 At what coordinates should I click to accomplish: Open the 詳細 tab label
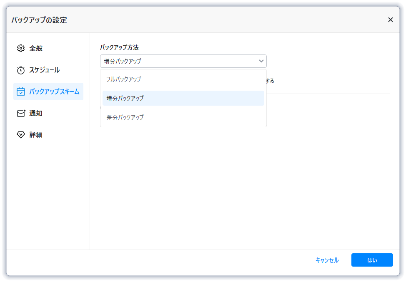(36, 135)
